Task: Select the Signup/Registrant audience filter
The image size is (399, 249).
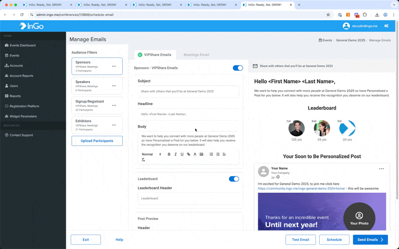Action: 97,106
